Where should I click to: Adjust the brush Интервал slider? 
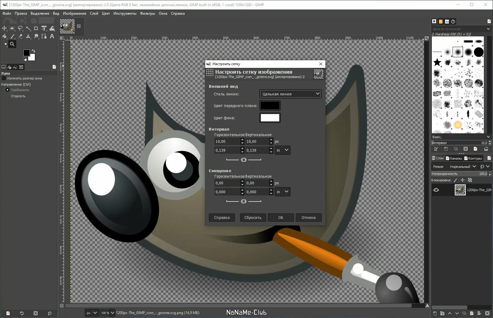[x=459, y=143]
